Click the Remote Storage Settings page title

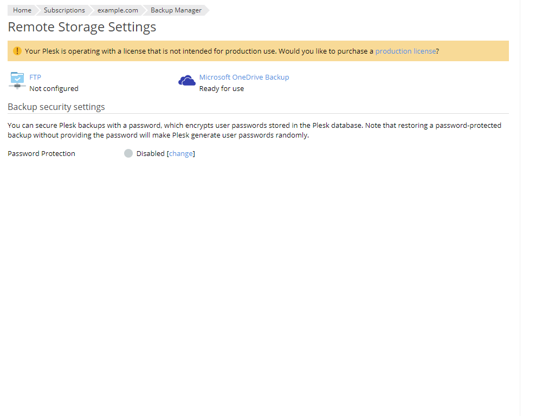point(82,27)
